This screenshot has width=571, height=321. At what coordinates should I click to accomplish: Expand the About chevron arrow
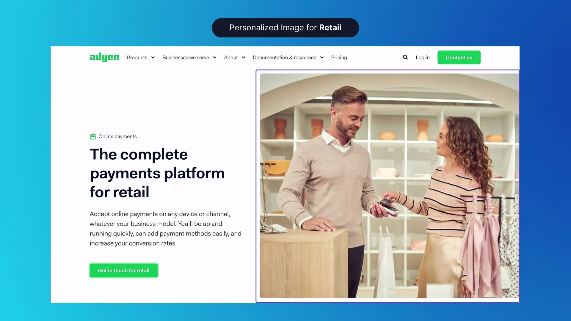click(244, 57)
